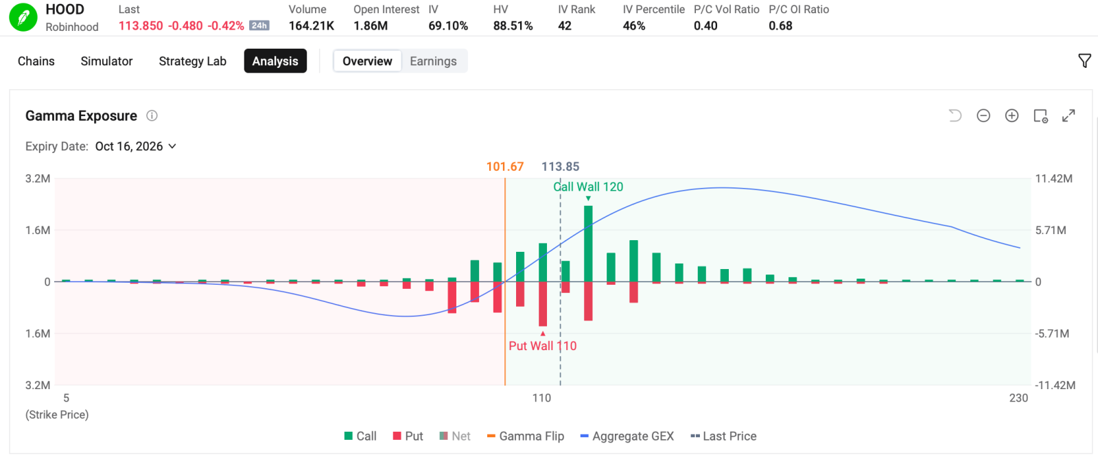Open the Strategy Lab tab

[193, 61]
